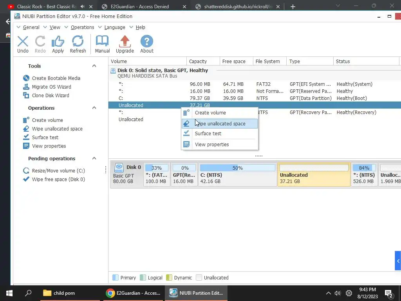Collapse the Pending operations section

[x=94, y=158]
